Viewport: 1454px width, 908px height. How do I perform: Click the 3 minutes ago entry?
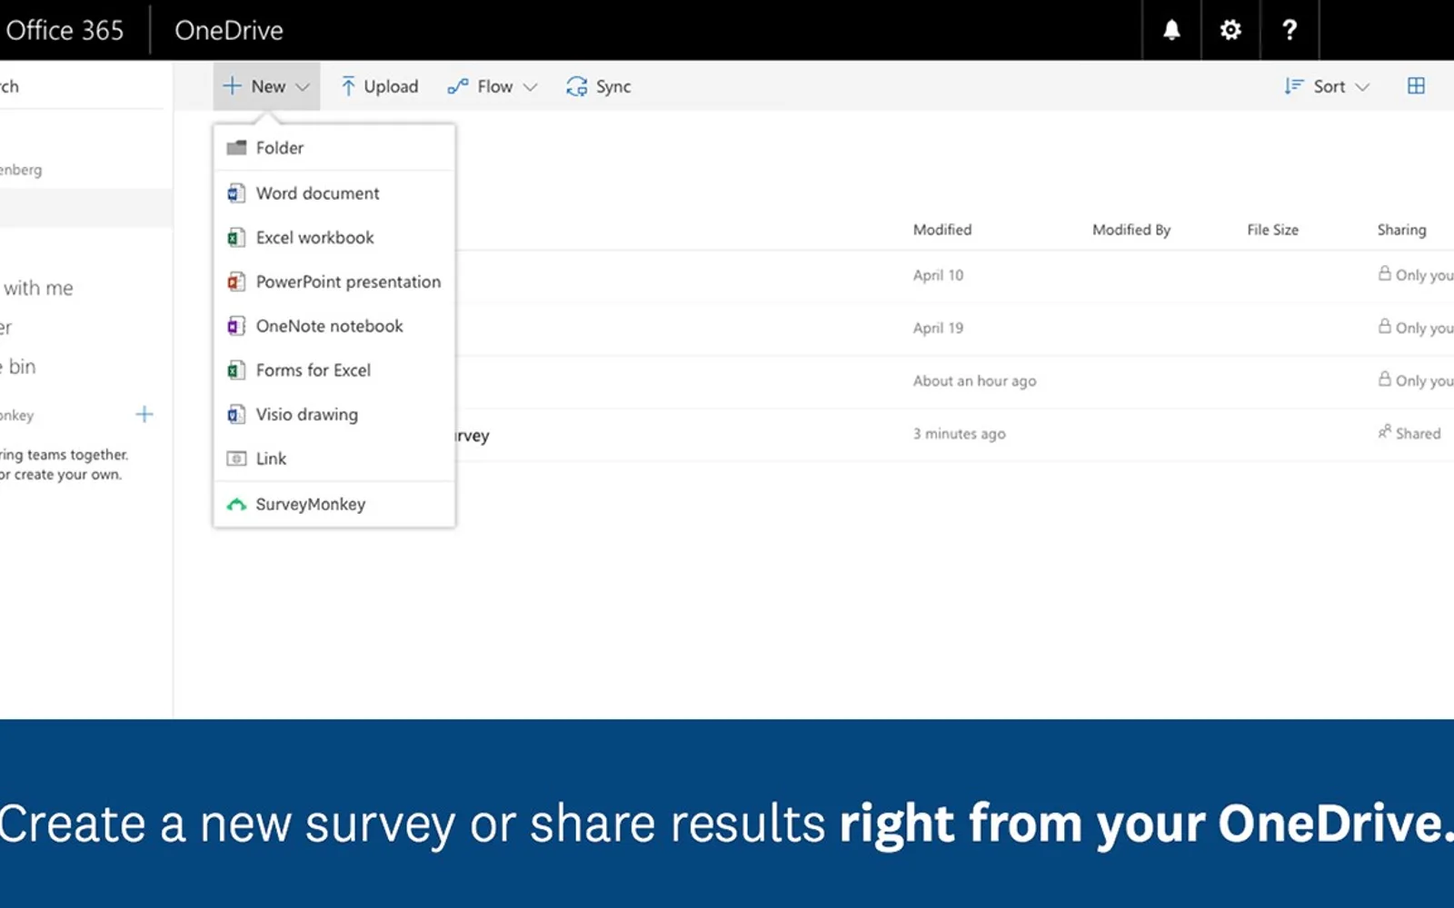tap(959, 434)
